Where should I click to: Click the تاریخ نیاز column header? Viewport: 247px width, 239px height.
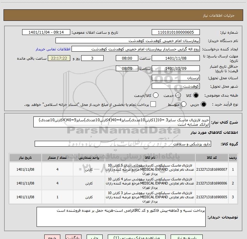25,158
